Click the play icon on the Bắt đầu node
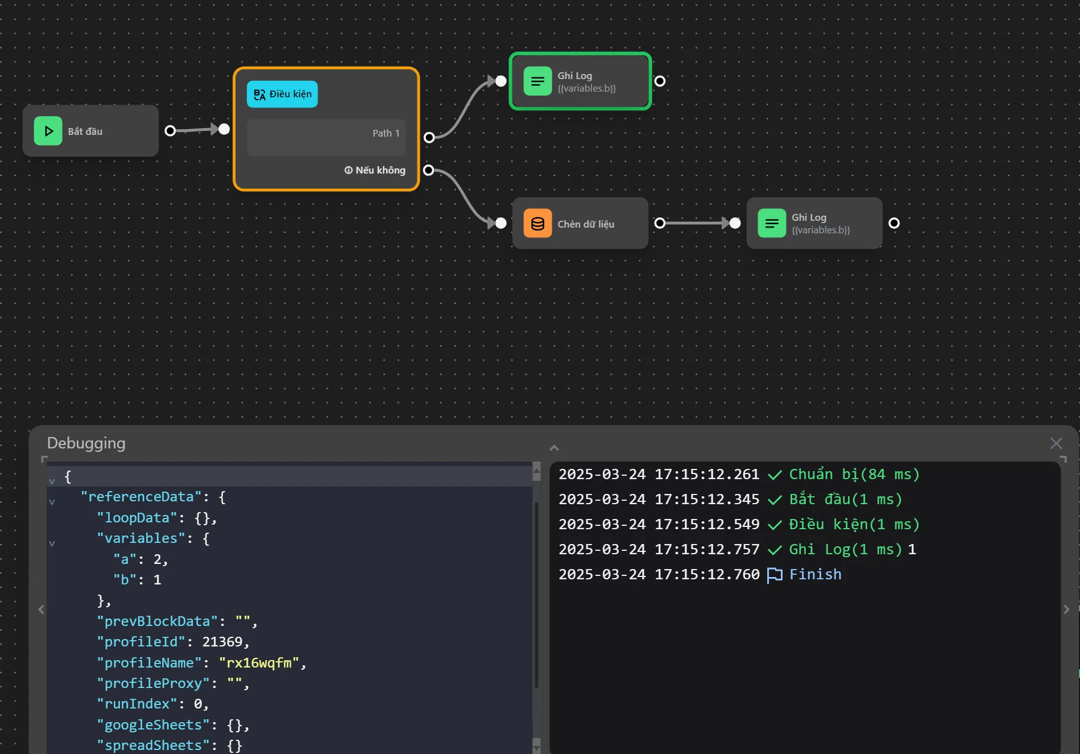 tap(48, 130)
